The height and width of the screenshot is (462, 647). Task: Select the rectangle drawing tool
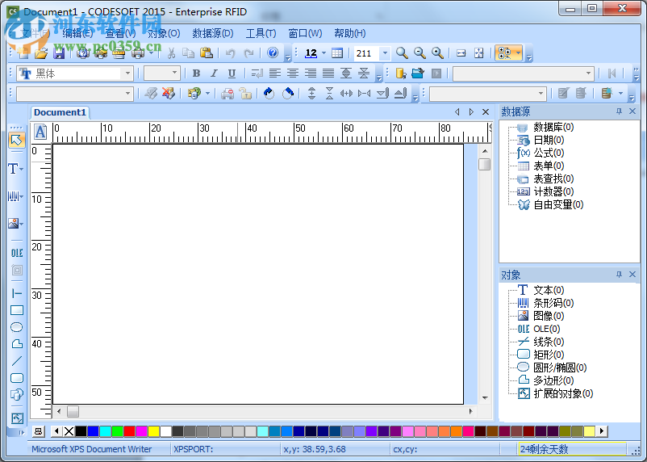[x=17, y=310]
